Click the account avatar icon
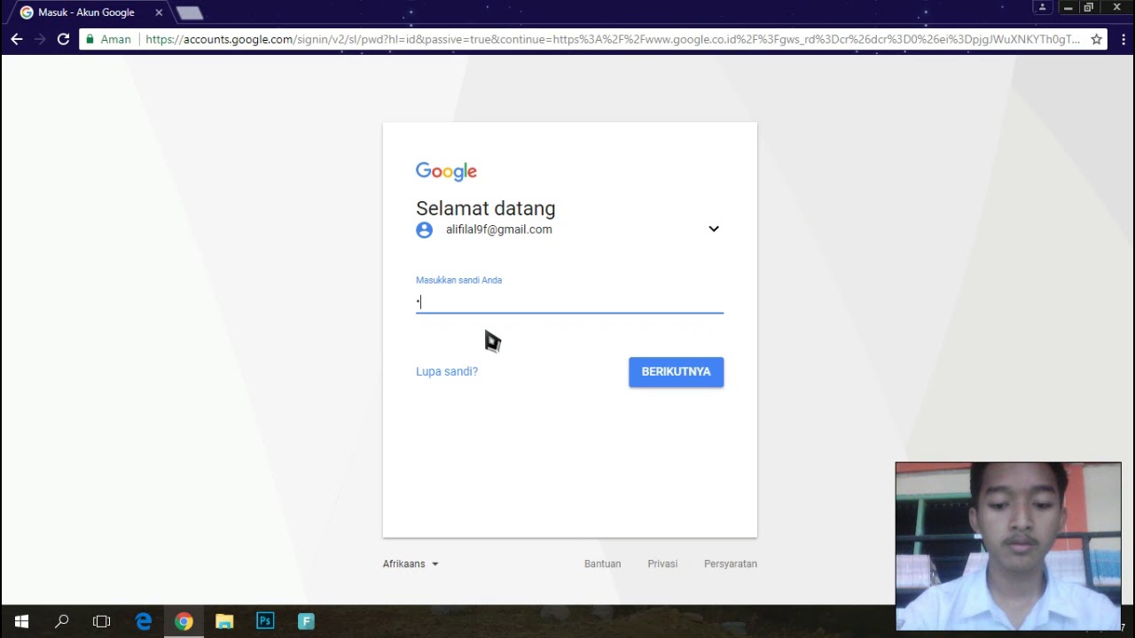This screenshot has height=638, width=1135. coord(425,230)
